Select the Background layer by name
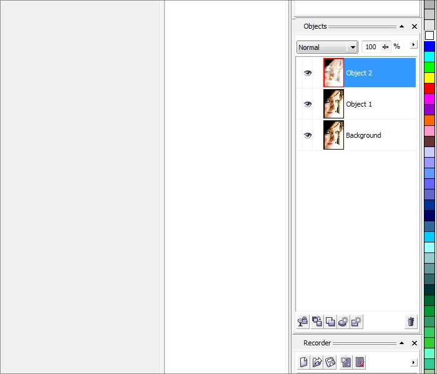This screenshot has width=437, height=374. coord(363,135)
